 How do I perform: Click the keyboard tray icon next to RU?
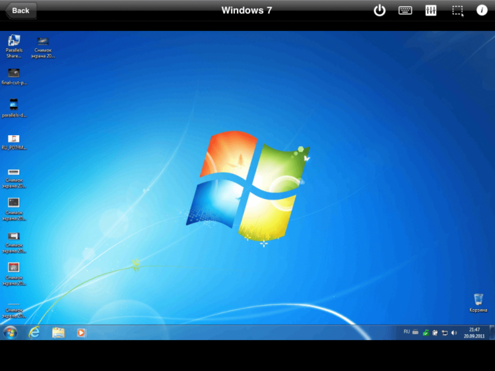point(415,332)
